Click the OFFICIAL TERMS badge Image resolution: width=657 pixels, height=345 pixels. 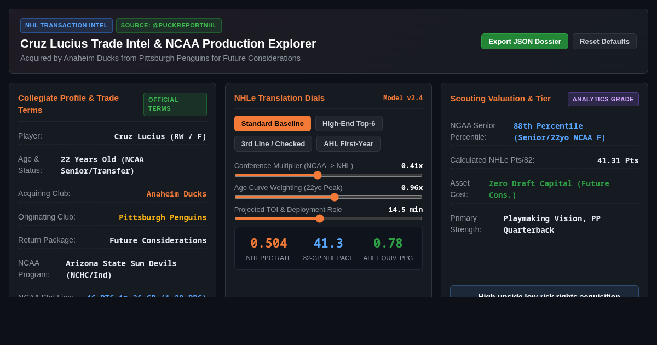pos(175,104)
